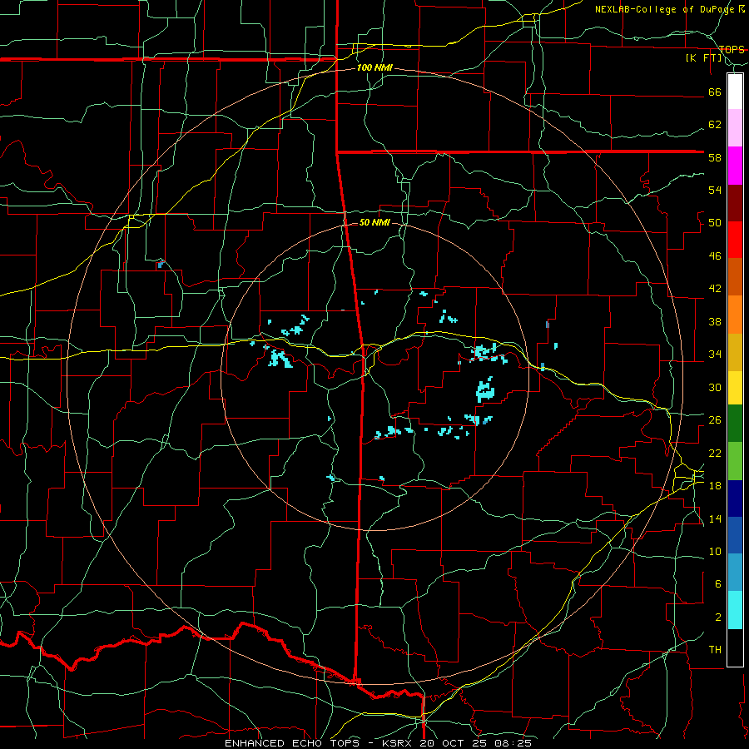Click legend value 50
The width and height of the screenshot is (749, 749).
(x=715, y=223)
